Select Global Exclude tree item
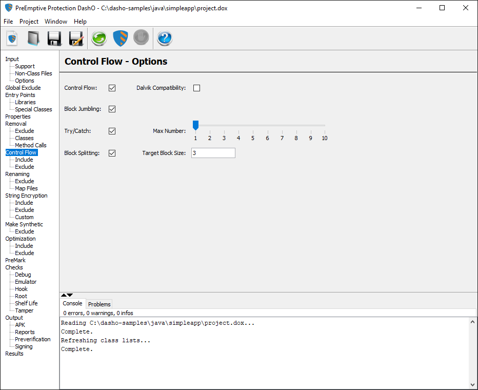The height and width of the screenshot is (390, 478). (x=23, y=88)
